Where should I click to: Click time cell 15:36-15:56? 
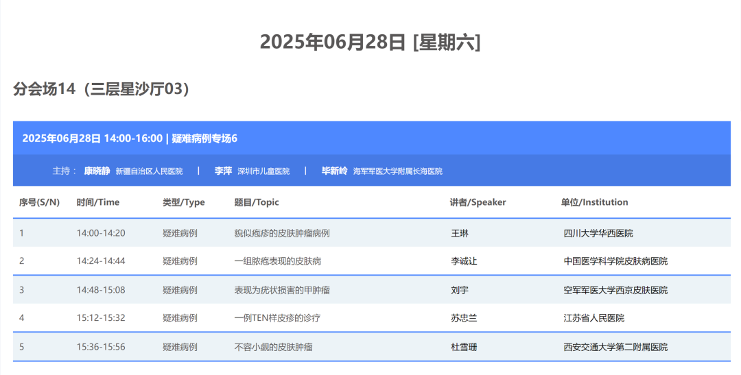click(101, 347)
